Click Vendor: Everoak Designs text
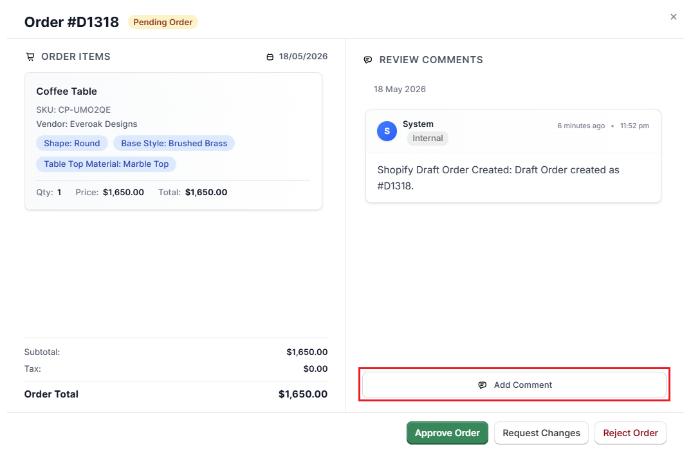The width and height of the screenshot is (691, 460). pos(86,124)
